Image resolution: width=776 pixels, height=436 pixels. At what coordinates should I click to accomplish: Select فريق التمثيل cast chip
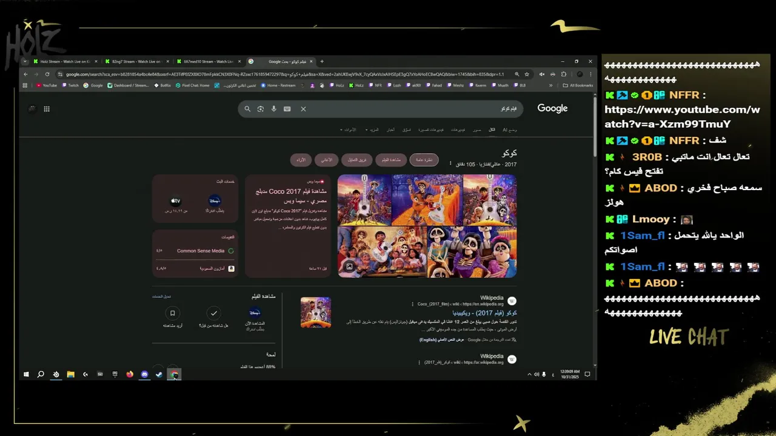click(x=357, y=160)
